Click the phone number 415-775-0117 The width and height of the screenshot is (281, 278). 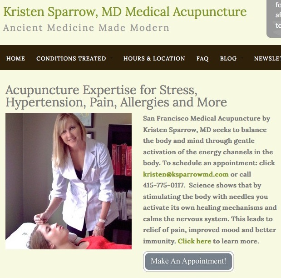tap(164, 185)
